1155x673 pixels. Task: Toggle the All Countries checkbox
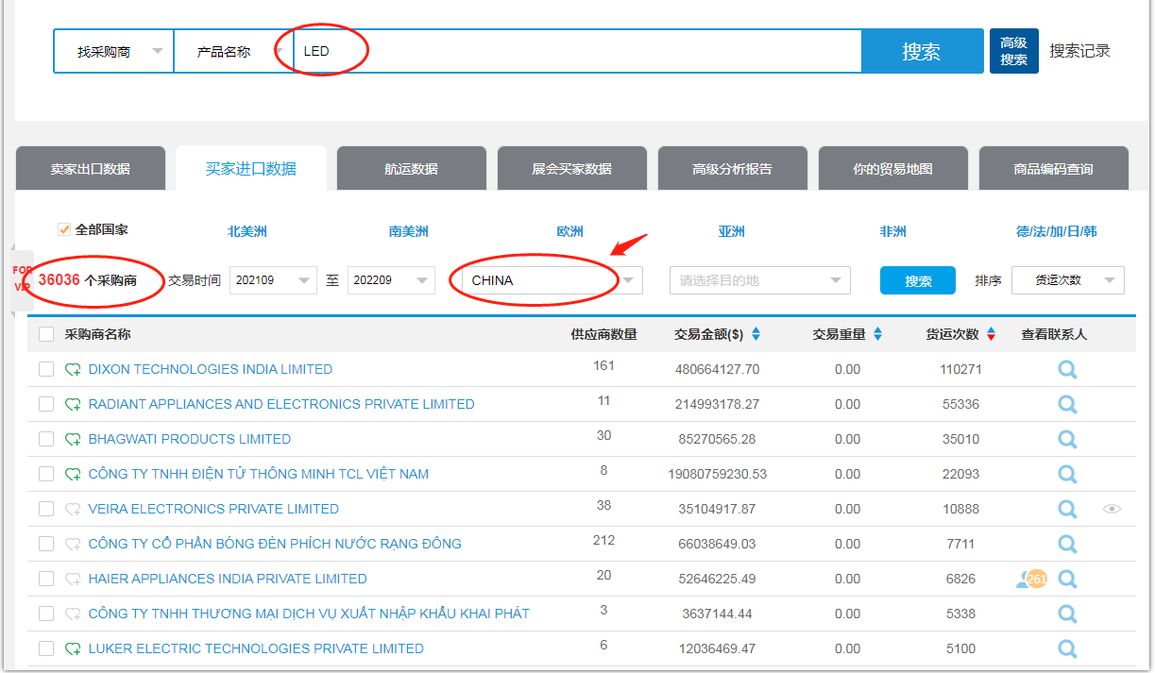[64, 229]
